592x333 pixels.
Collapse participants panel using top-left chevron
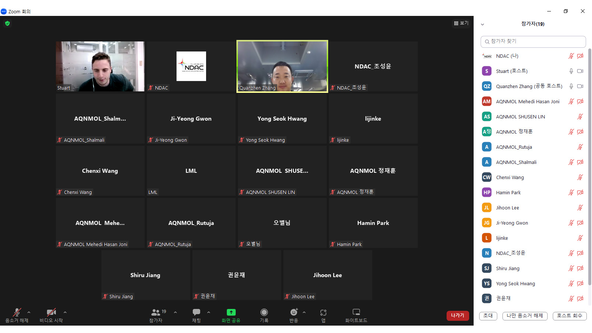pos(482,24)
